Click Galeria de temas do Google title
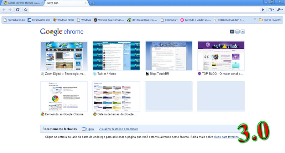285x153 pixels. coord(117,114)
